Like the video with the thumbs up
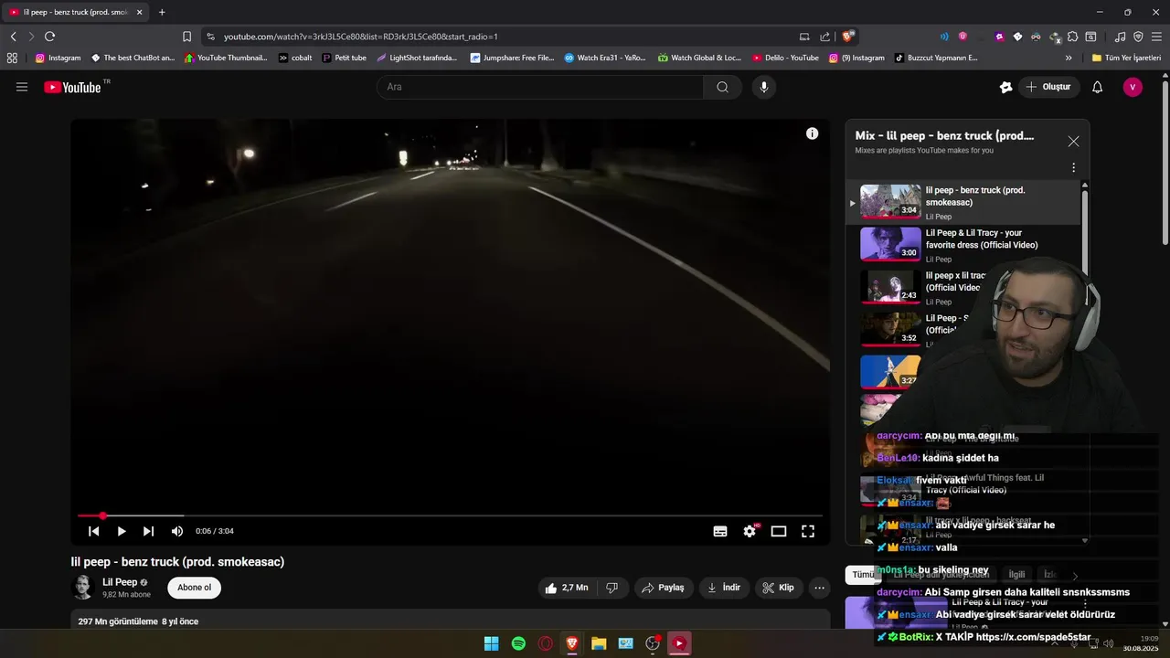The width and height of the screenshot is (1170, 658). coord(566,588)
